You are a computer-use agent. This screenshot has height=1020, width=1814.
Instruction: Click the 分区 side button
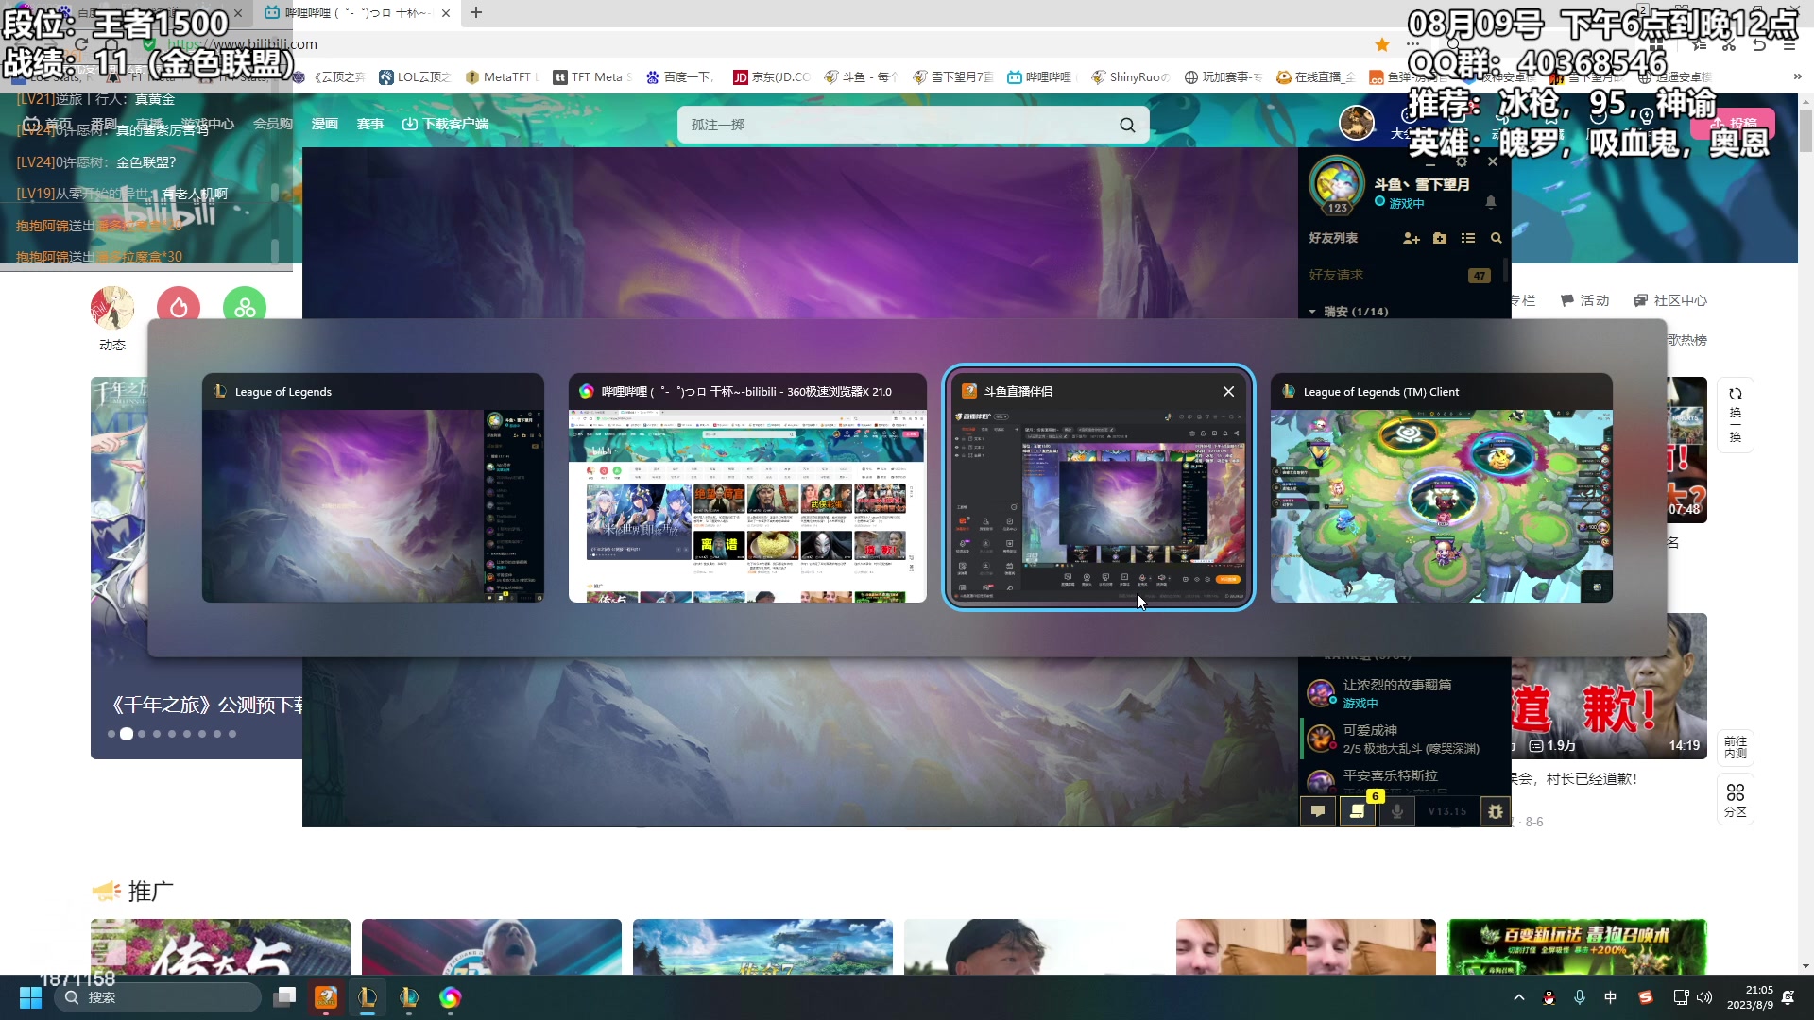(1736, 799)
